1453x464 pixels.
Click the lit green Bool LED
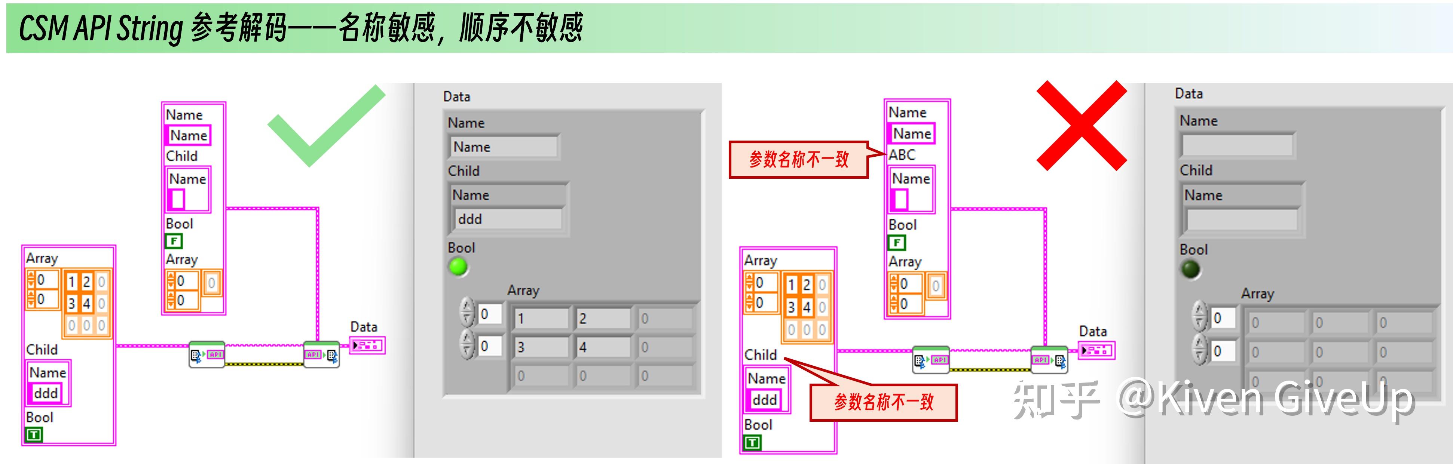click(458, 266)
